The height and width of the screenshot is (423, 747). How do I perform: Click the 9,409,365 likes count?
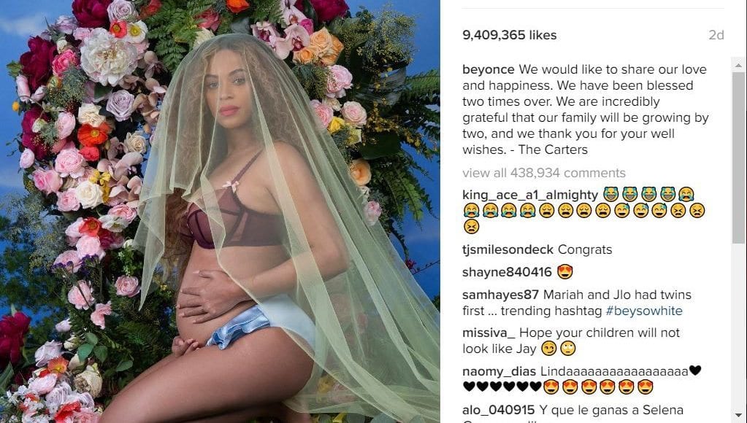click(509, 35)
